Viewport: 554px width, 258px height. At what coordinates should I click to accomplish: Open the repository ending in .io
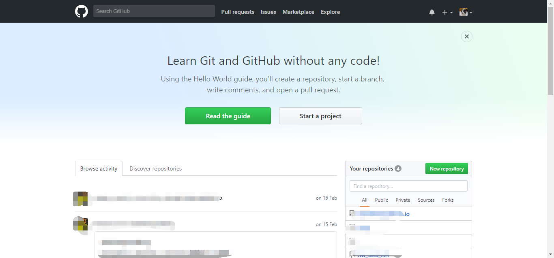click(383, 214)
